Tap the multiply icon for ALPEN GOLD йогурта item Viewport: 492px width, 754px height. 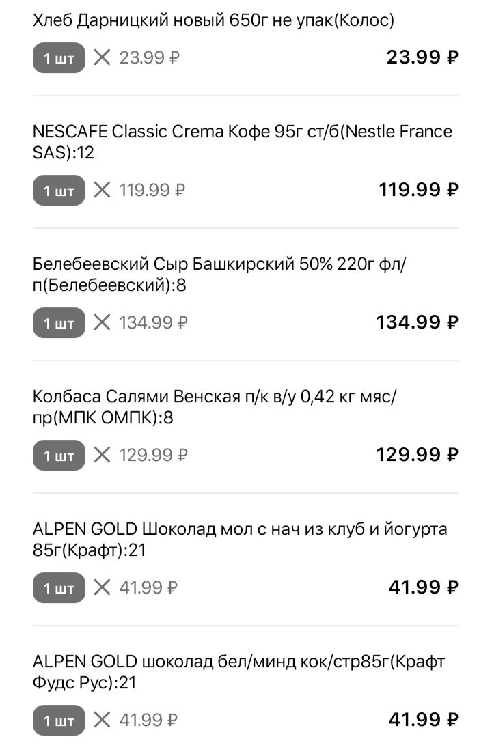click(x=102, y=587)
